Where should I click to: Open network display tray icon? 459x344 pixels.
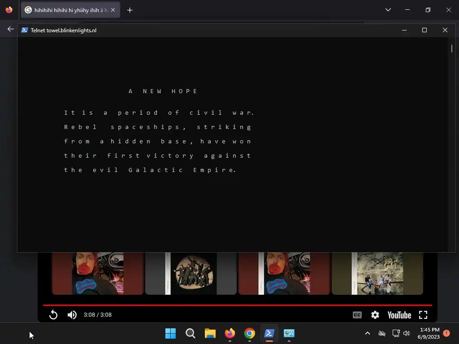click(396, 333)
